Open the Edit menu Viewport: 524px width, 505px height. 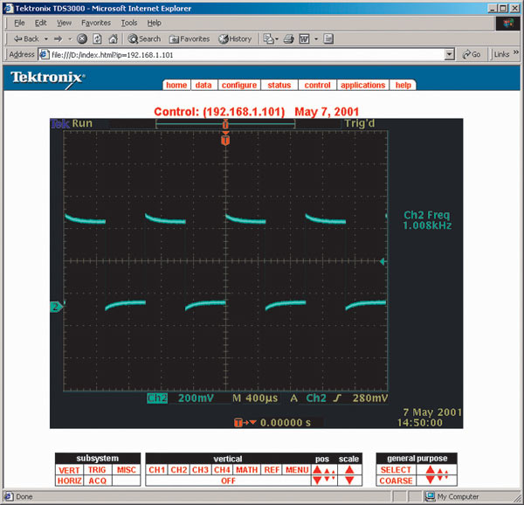40,23
